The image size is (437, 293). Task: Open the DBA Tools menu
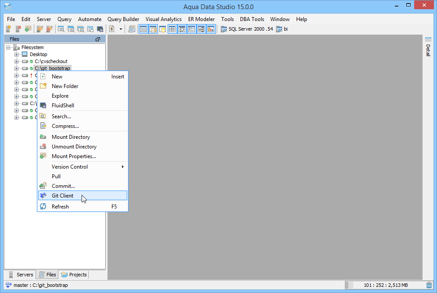pos(252,19)
